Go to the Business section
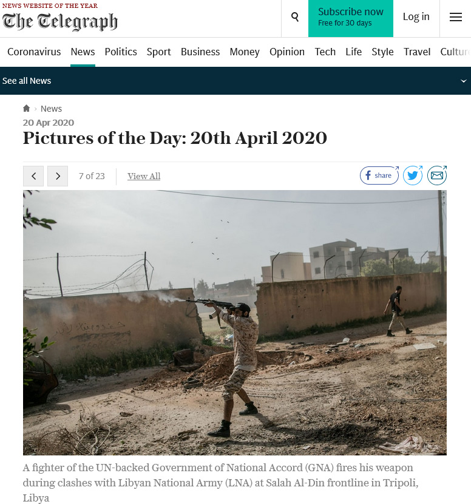This screenshot has height=504, width=471. pos(200,52)
